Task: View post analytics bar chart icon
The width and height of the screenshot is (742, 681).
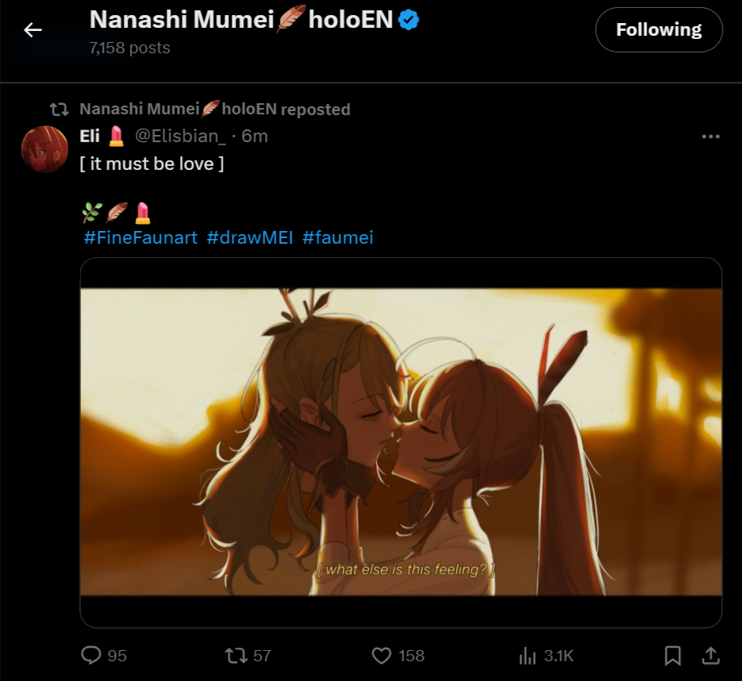Action: click(x=527, y=656)
